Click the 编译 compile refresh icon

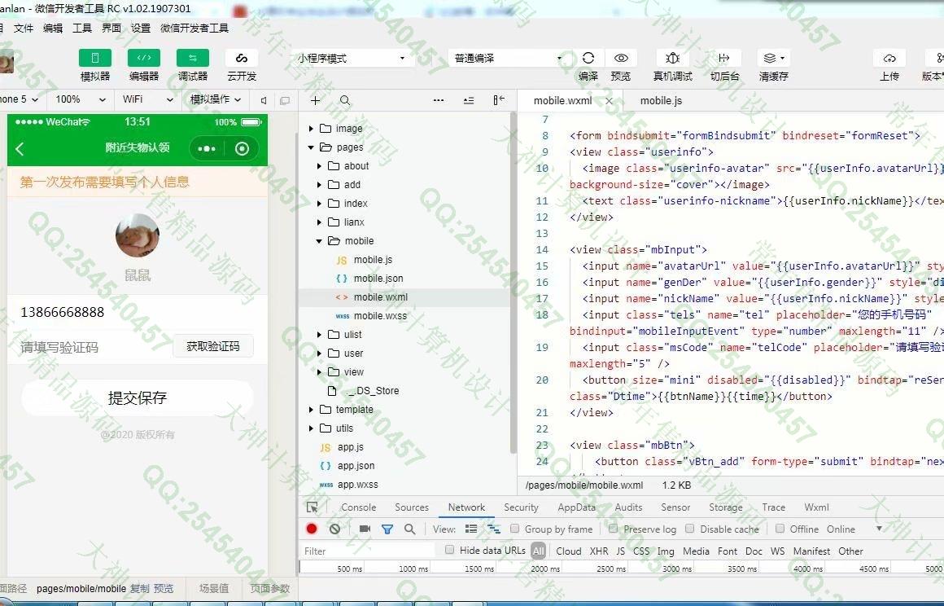(x=588, y=58)
